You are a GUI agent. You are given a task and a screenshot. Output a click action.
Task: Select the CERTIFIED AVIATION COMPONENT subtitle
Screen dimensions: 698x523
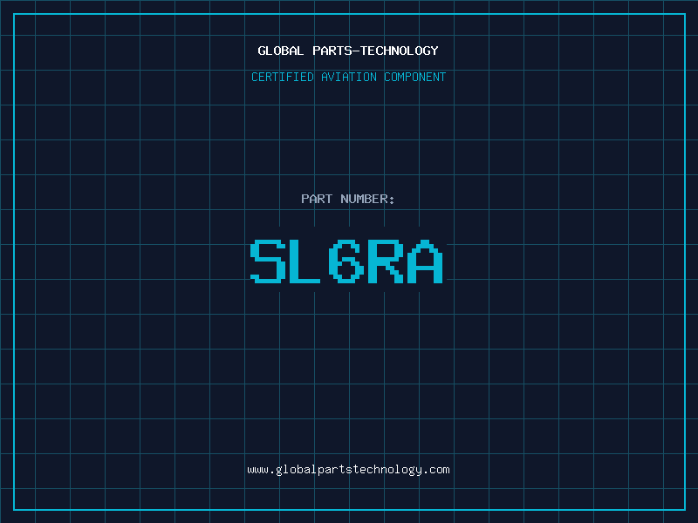[348, 77]
